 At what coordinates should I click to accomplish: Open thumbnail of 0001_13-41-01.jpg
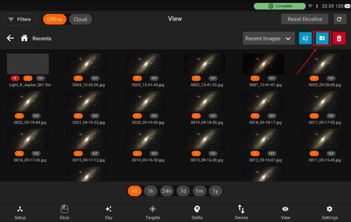(x=264, y=64)
